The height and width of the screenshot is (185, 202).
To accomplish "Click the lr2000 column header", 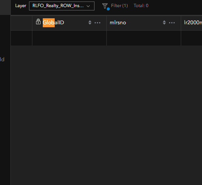I will point(193,23).
